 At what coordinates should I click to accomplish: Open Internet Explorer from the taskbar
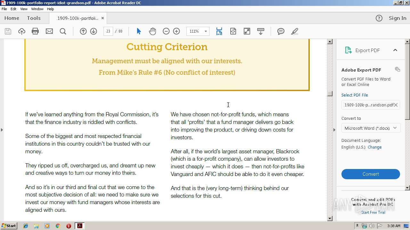[x=26, y=226]
